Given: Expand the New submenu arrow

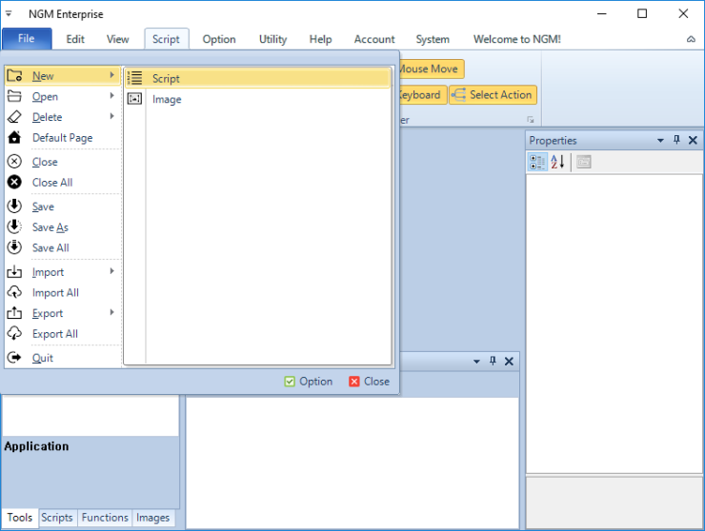Looking at the screenshot, I should (112, 75).
